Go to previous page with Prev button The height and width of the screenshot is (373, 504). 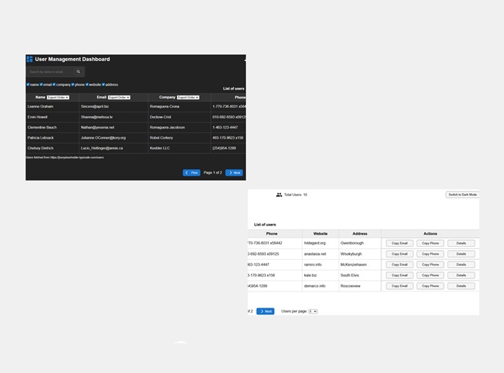pos(191,173)
